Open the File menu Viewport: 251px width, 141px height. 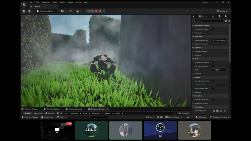[31, 2]
